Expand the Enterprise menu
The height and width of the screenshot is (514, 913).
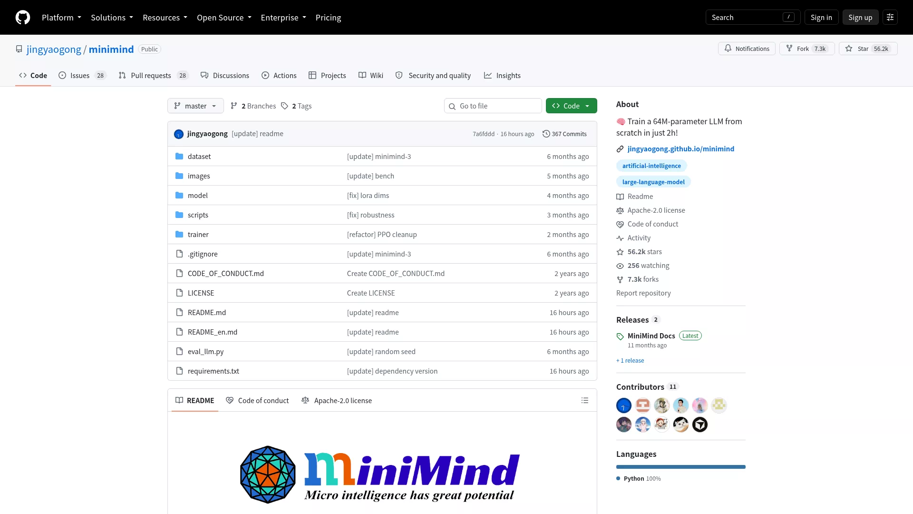tap(283, 18)
